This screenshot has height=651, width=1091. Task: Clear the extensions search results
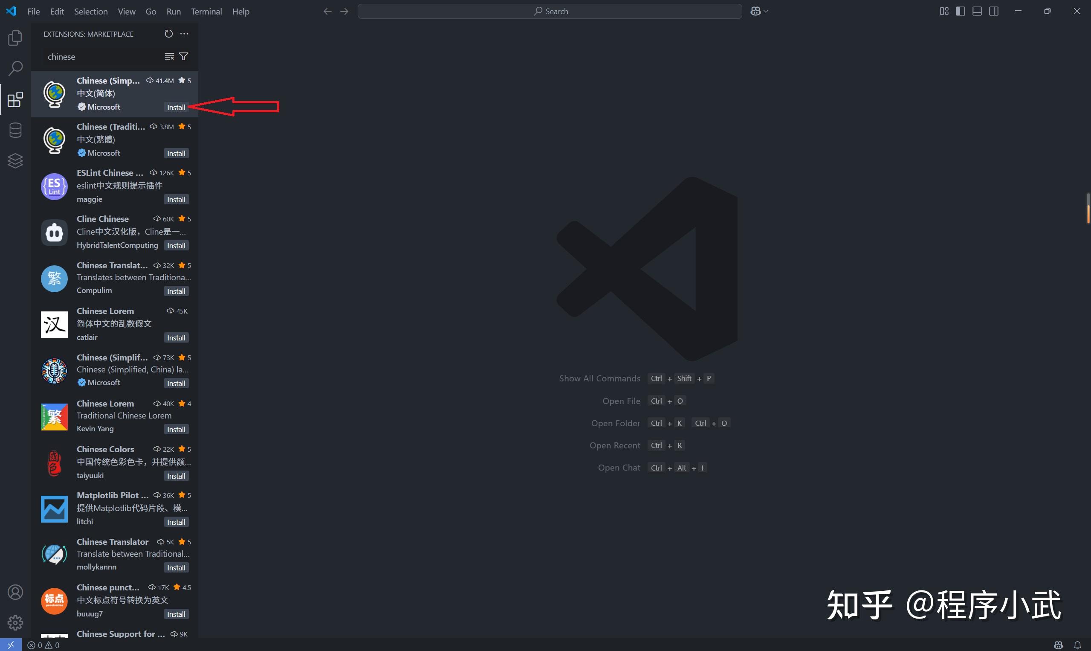169,57
